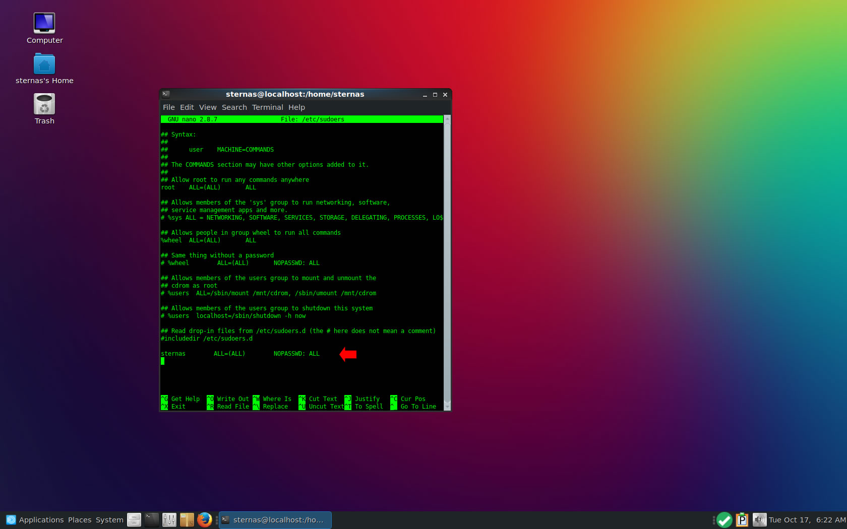
Task: Click the '^K Cut Text' shortcut label
Action: tap(318, 399)
